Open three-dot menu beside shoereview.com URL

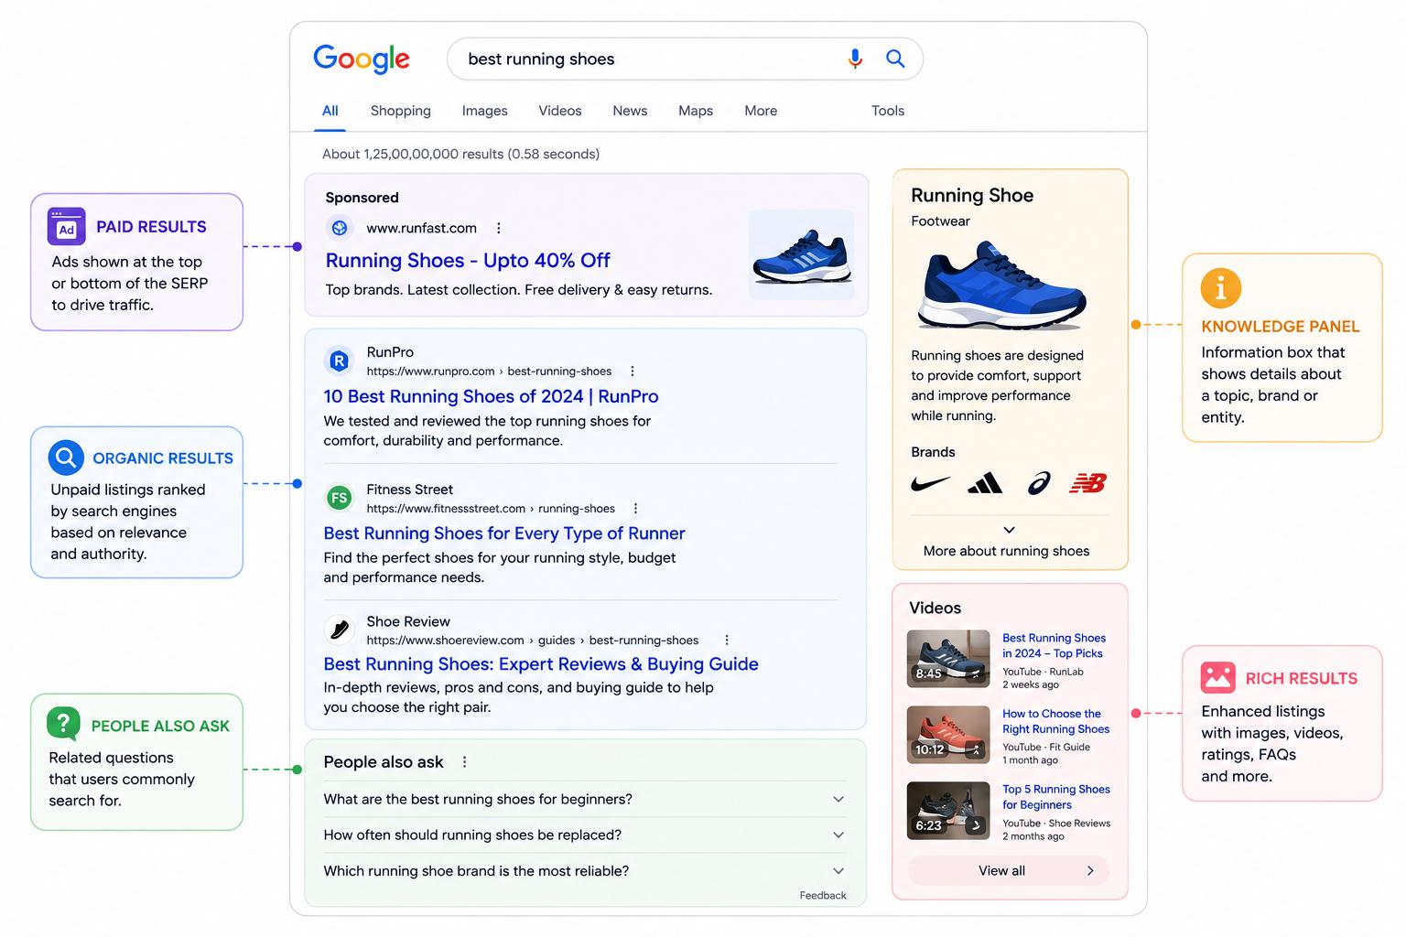[x=727, y=641]
